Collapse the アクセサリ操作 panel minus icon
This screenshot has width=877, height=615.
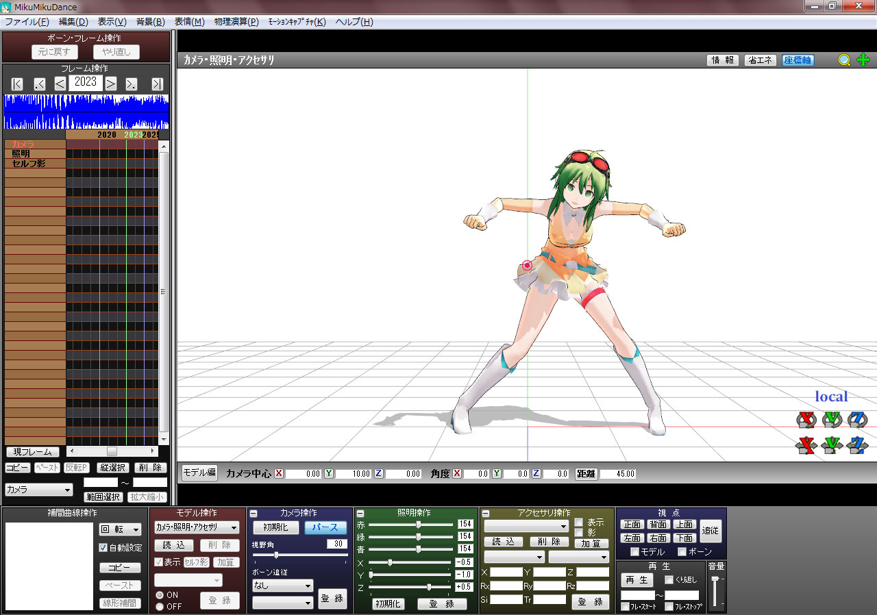click(486, 514)
